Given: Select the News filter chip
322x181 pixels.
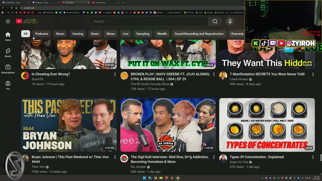Looking at the screenshot, I should pyautogui.click(x=95, y=34).
